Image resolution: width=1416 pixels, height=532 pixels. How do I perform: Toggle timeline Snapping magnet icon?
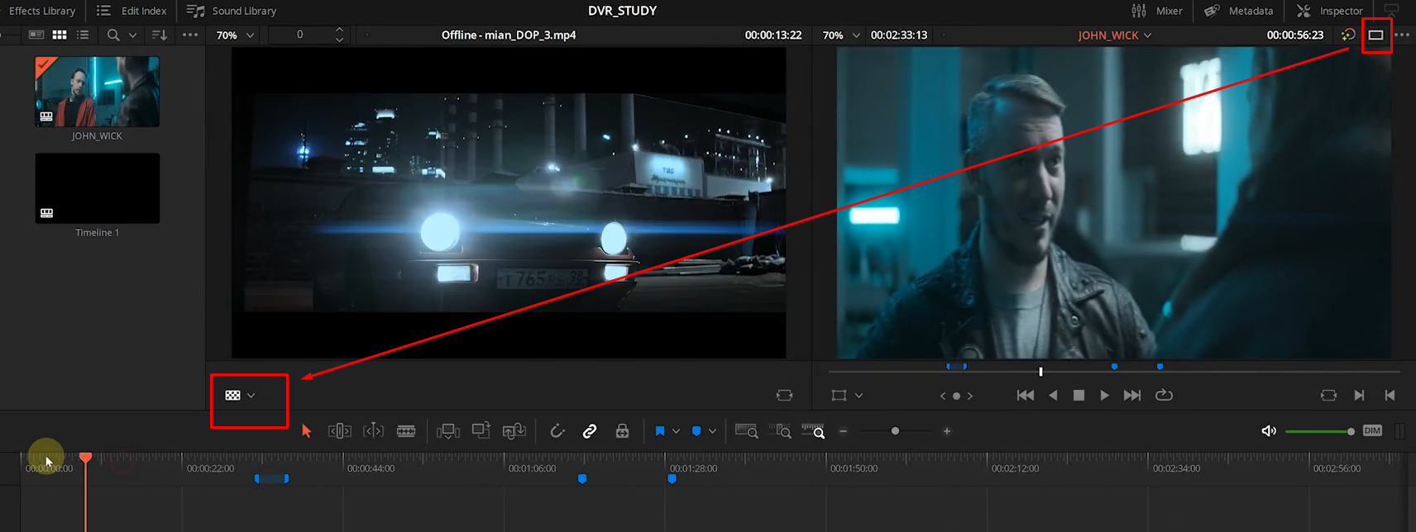(557, 431)
